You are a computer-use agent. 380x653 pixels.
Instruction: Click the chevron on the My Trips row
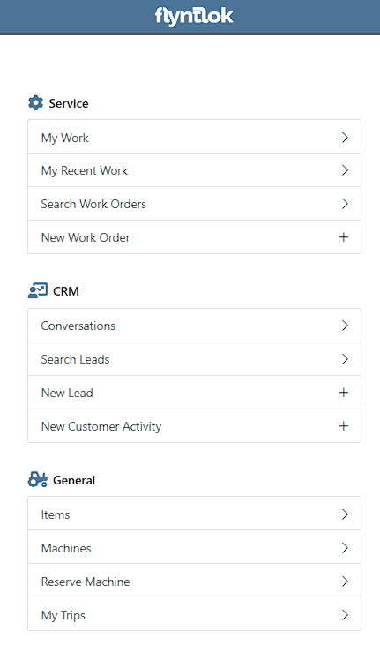pos(345,615)
